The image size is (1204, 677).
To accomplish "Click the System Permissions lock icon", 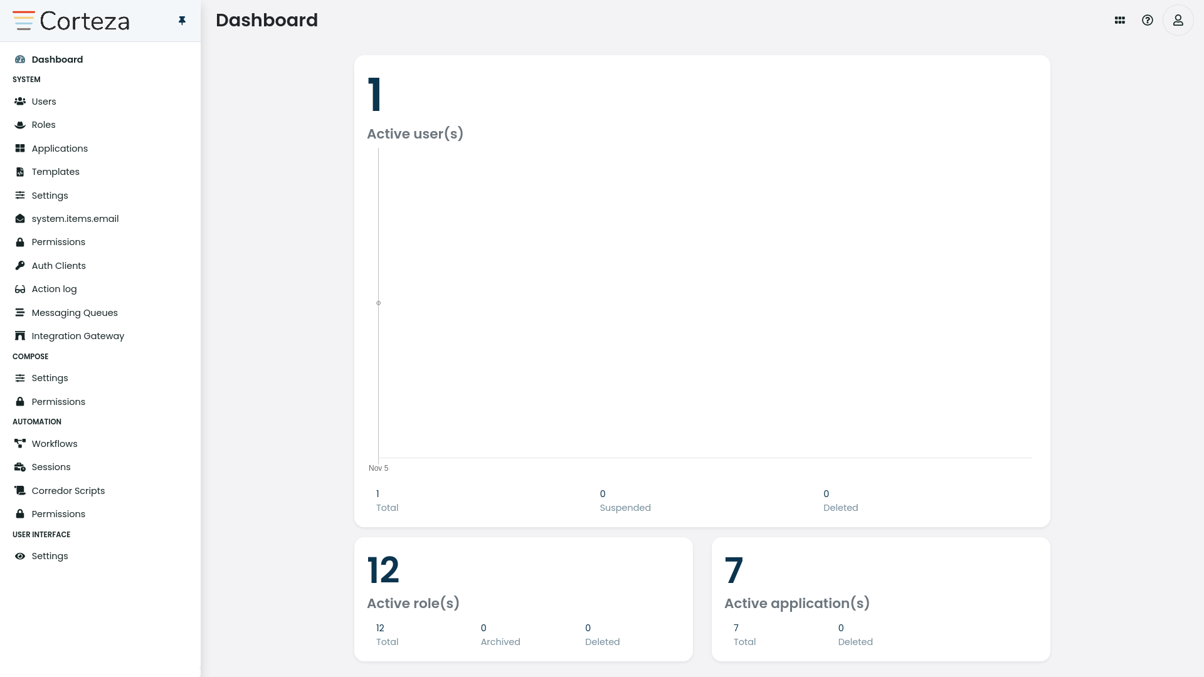I will coord(20,242).
